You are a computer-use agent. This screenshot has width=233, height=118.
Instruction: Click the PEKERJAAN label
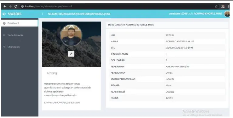pos(117,66)
